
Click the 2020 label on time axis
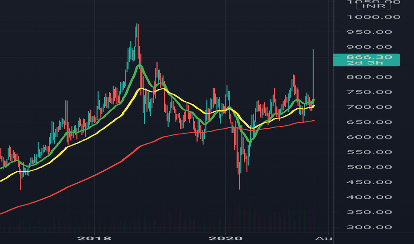226,239
